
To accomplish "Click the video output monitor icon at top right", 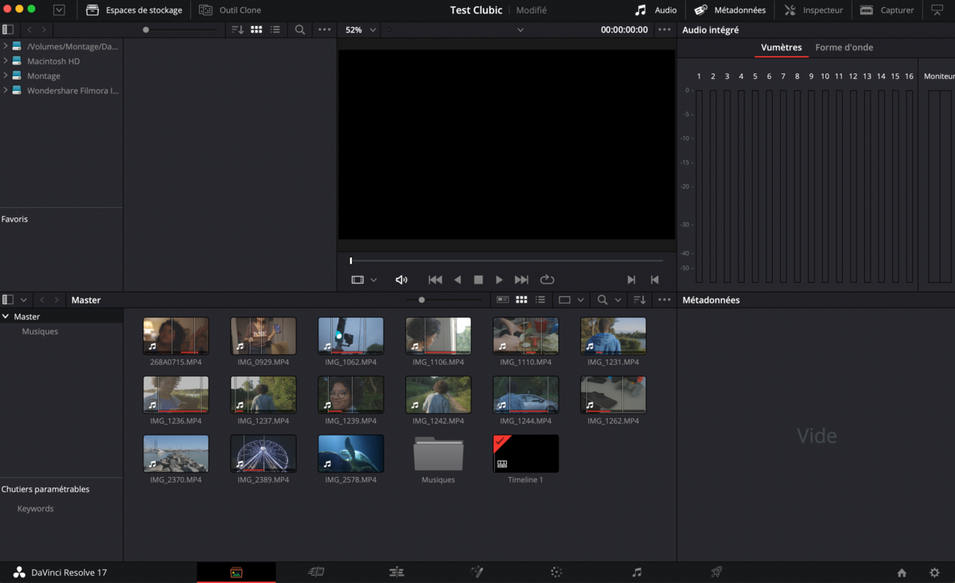I will (937, 10).
